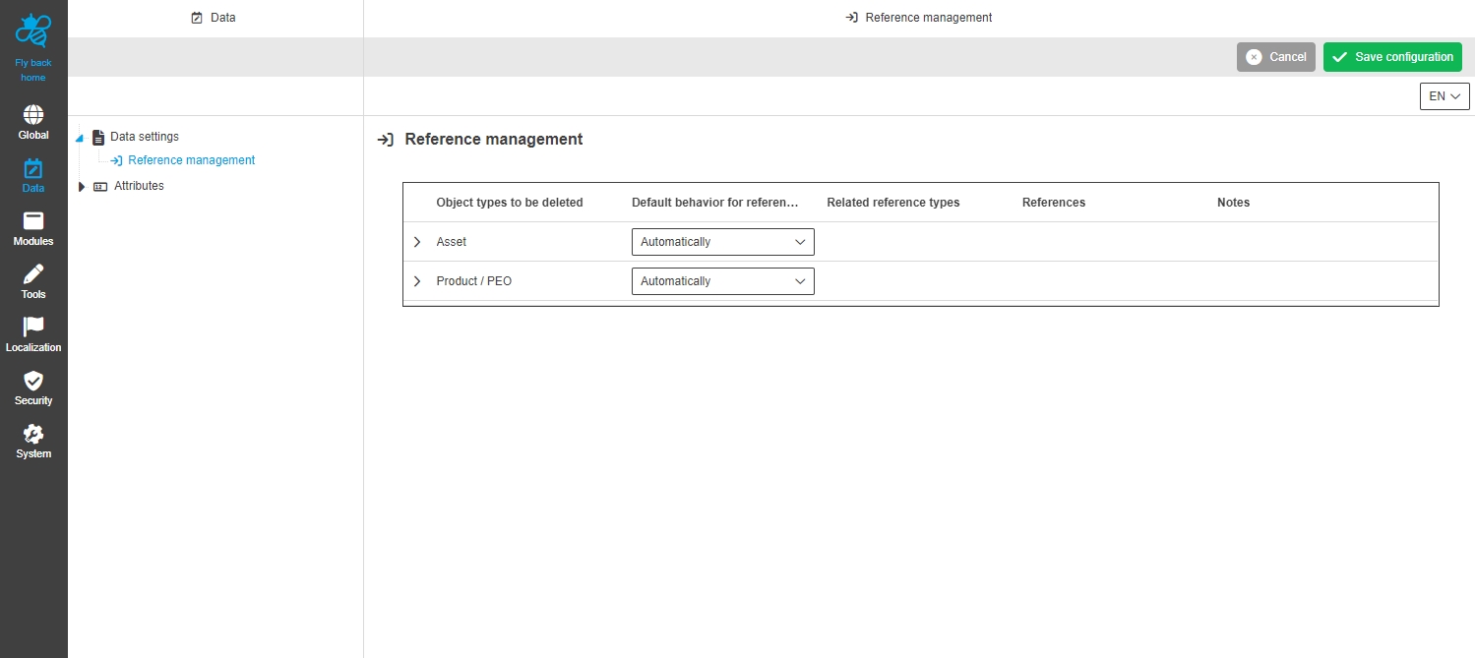
Task: Collapse the Data settings tree node
Action: (x=80, y=138)
